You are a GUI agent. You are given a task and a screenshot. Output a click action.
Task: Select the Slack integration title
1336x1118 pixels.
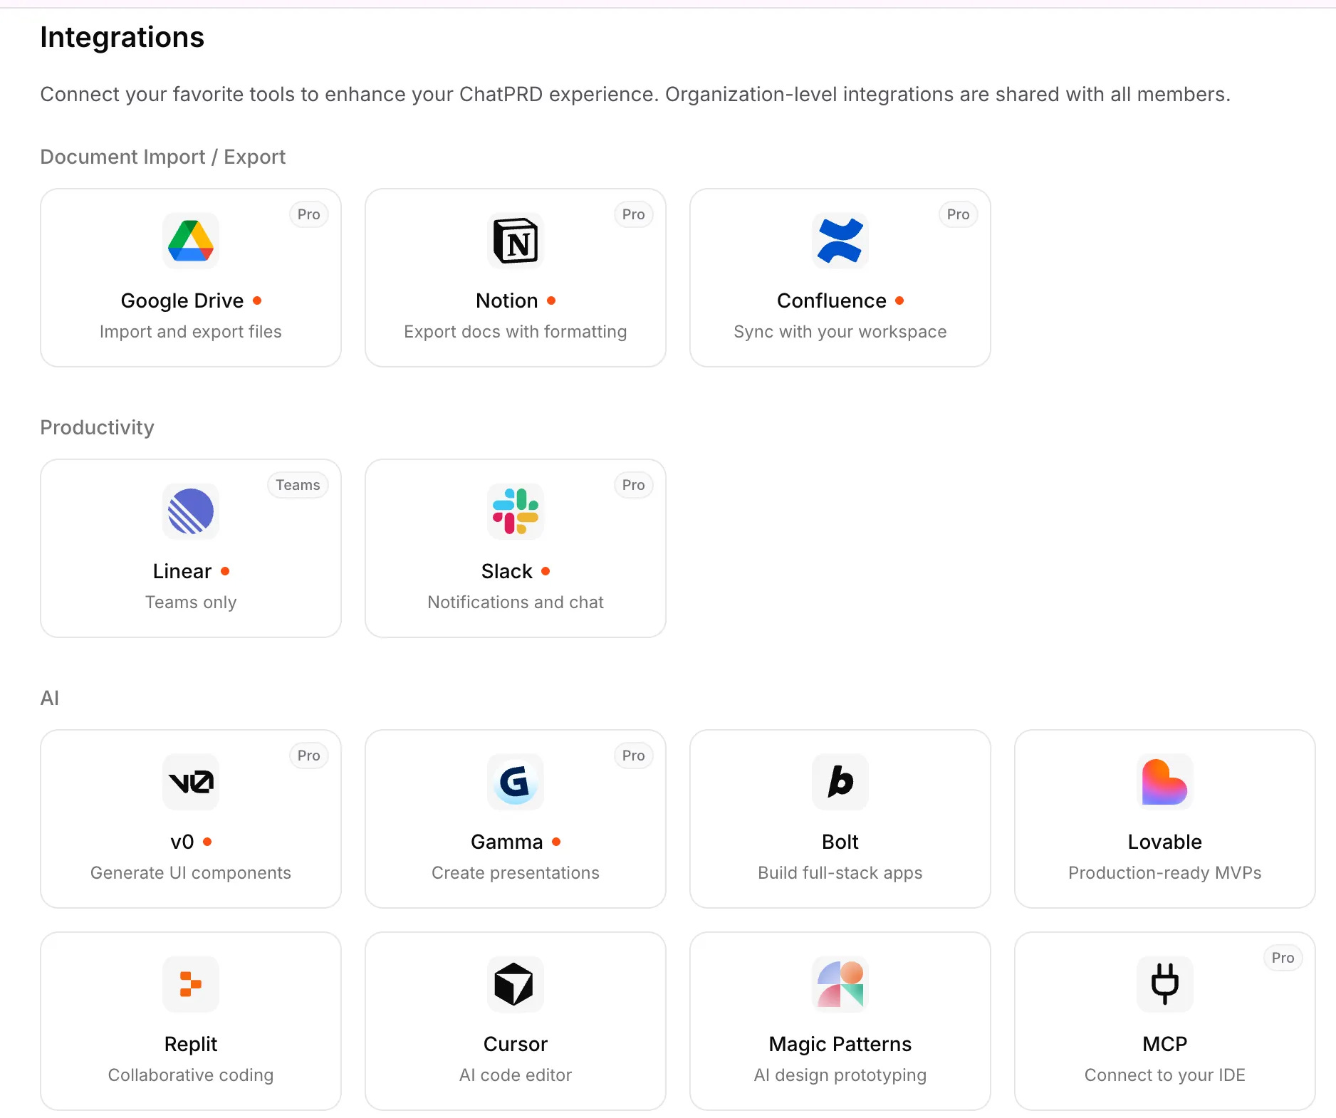(x=507, y=571)
